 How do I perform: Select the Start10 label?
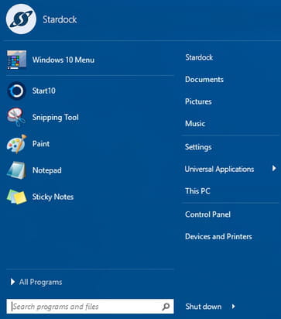(x=43, y=91)
